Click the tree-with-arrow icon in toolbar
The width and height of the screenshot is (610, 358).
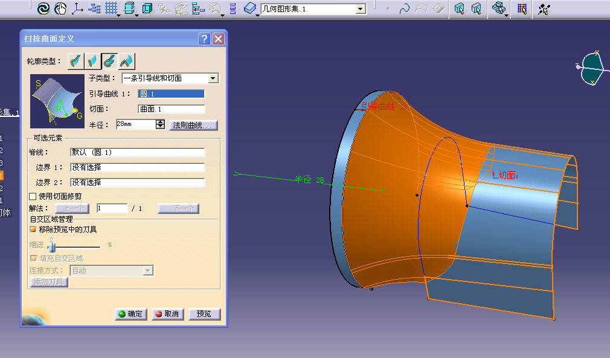point(199,8)
